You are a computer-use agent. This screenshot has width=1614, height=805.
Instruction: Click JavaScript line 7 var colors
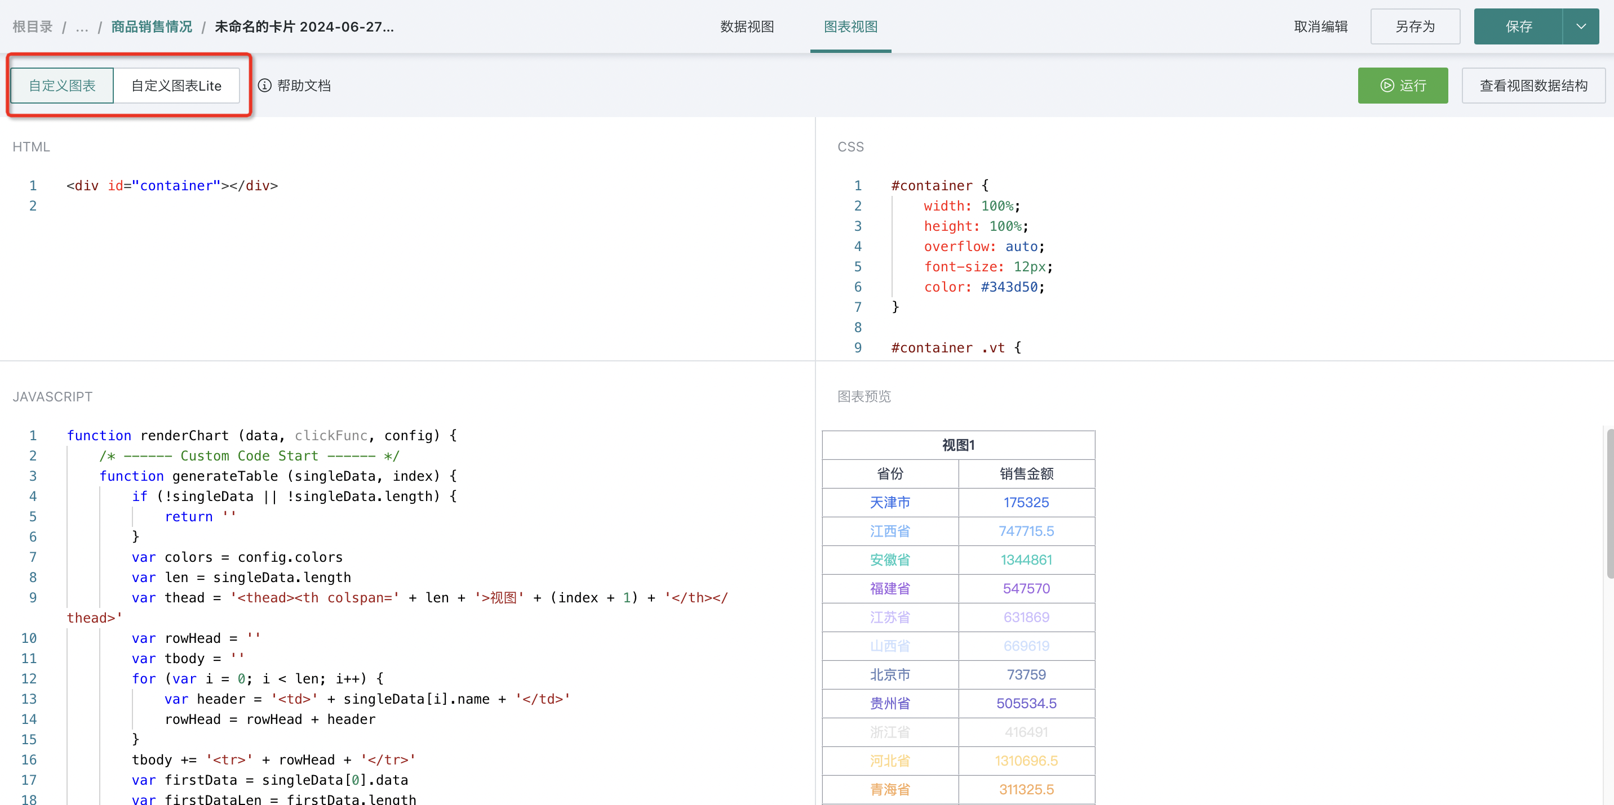(237, 557)
